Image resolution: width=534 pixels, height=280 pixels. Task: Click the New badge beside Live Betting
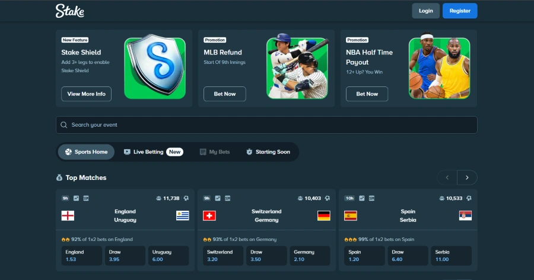174,152
